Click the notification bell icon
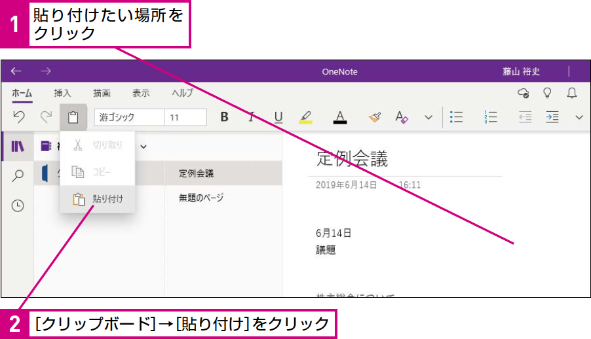 point(572,93)
